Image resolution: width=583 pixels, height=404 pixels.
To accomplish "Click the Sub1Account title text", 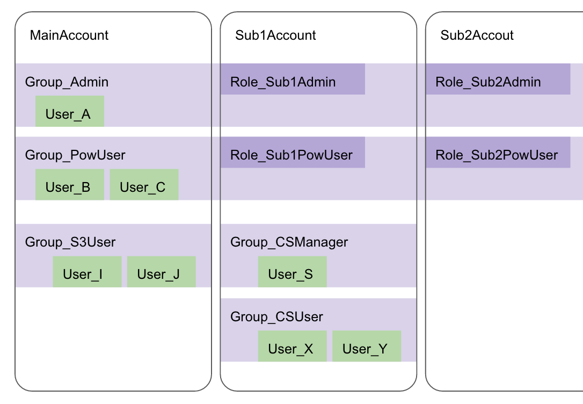I will 275,35.
